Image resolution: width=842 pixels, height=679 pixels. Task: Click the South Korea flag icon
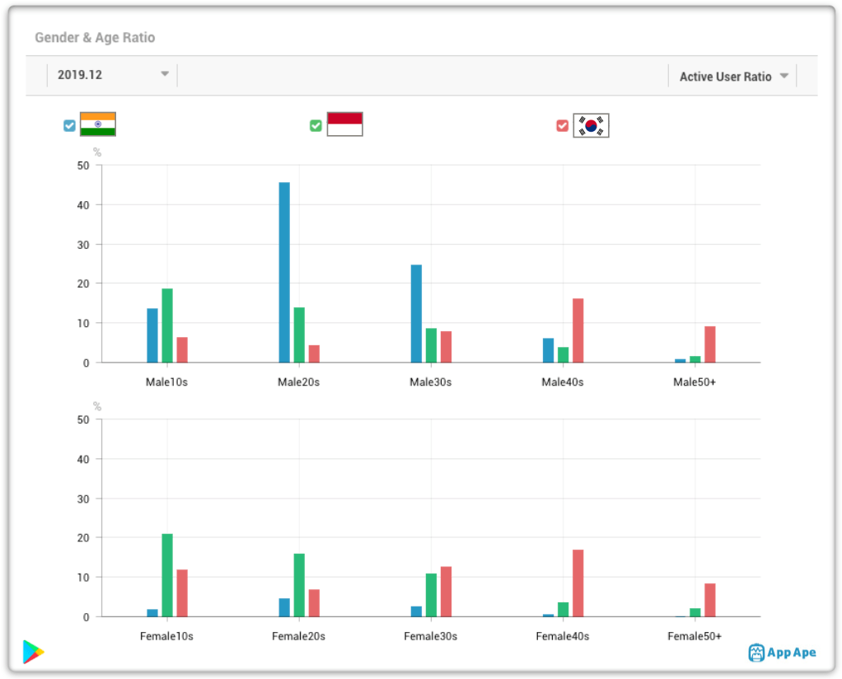[x=591, y=125]
